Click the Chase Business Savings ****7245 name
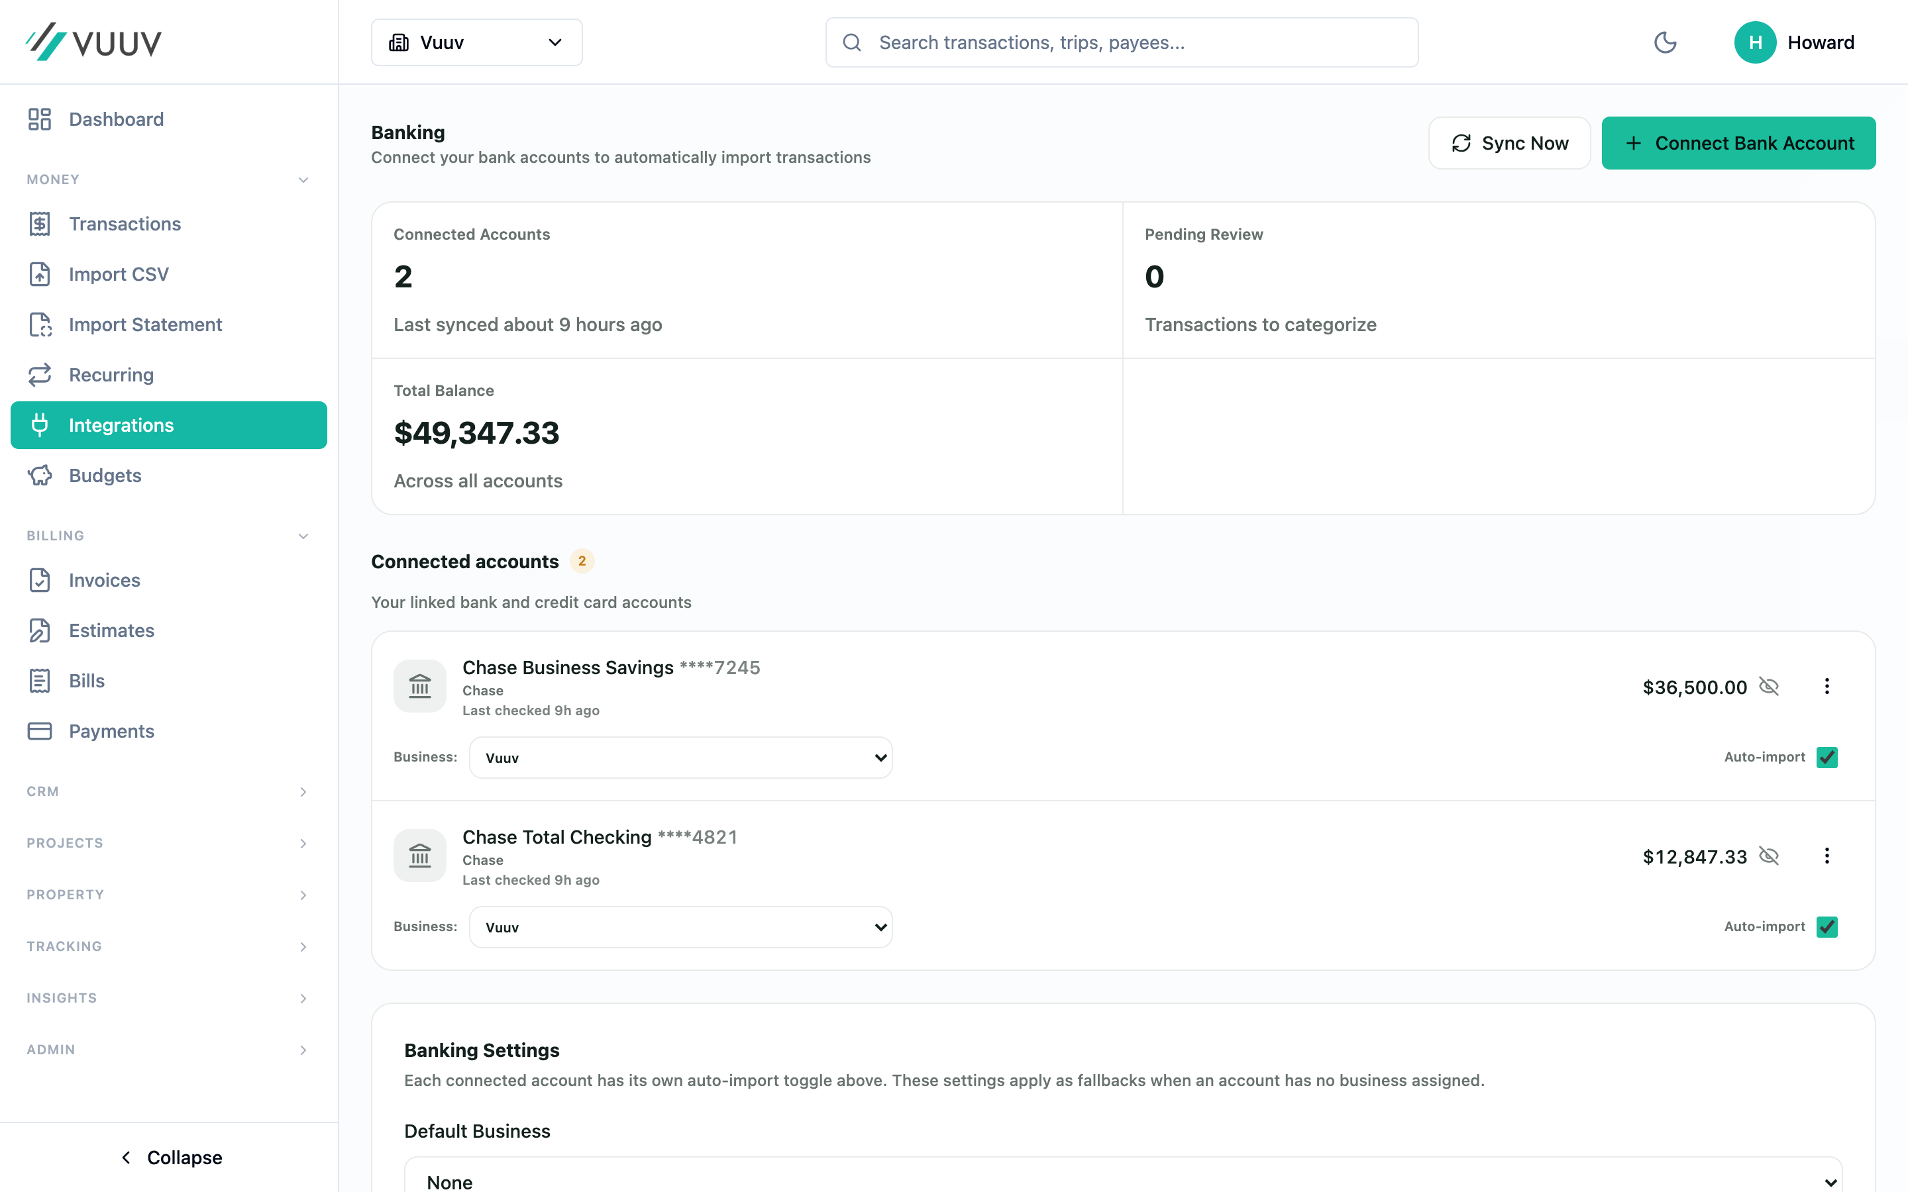 [611, 668]
